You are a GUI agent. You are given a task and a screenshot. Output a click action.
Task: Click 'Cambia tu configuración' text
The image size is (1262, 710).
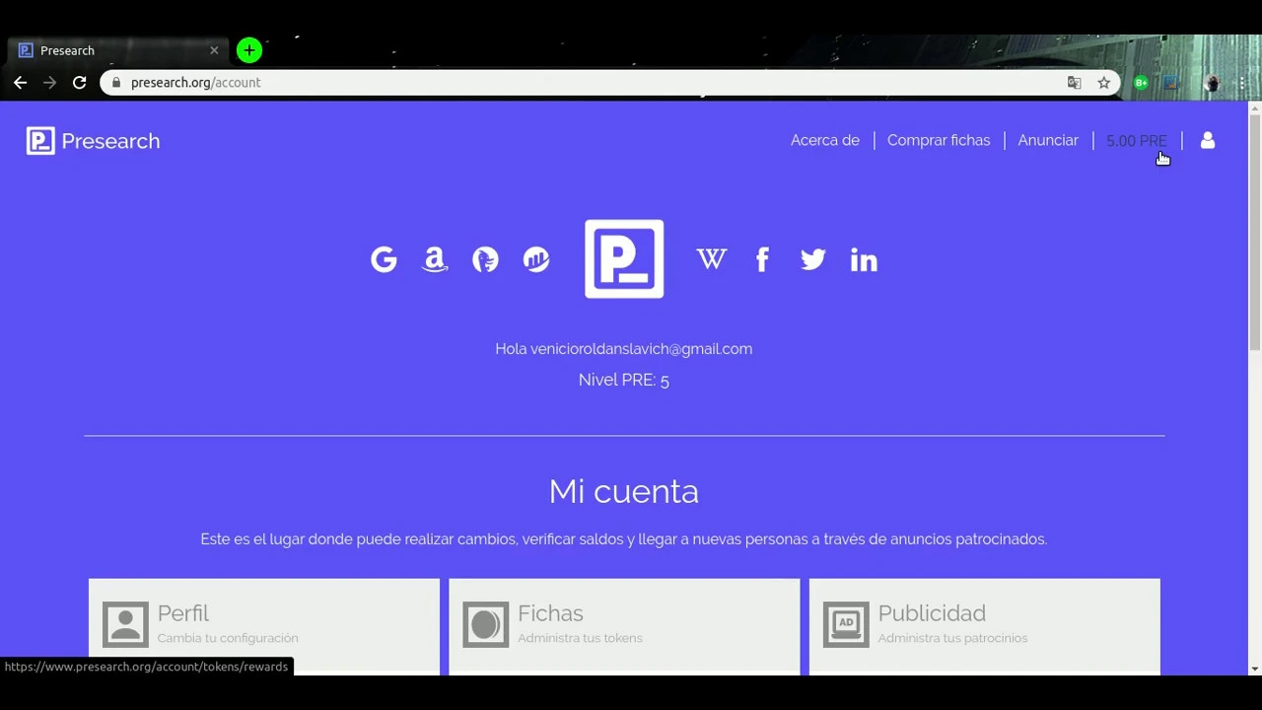(228, 638)
